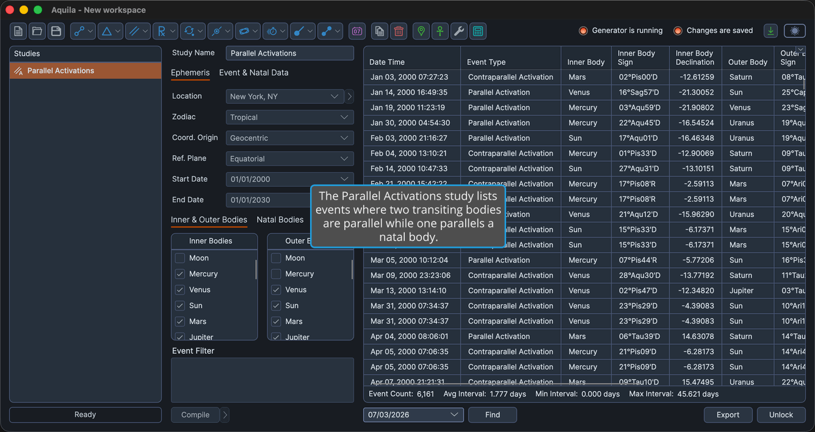The height and width of the screenshot is (432, 815).
Task: Enable Mercury in Outer Bodies list
Action: [276, 274]
